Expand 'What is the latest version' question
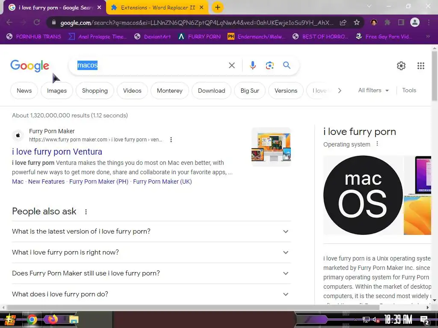This screenshot has width=438, height=328. [x=151, y=231]
